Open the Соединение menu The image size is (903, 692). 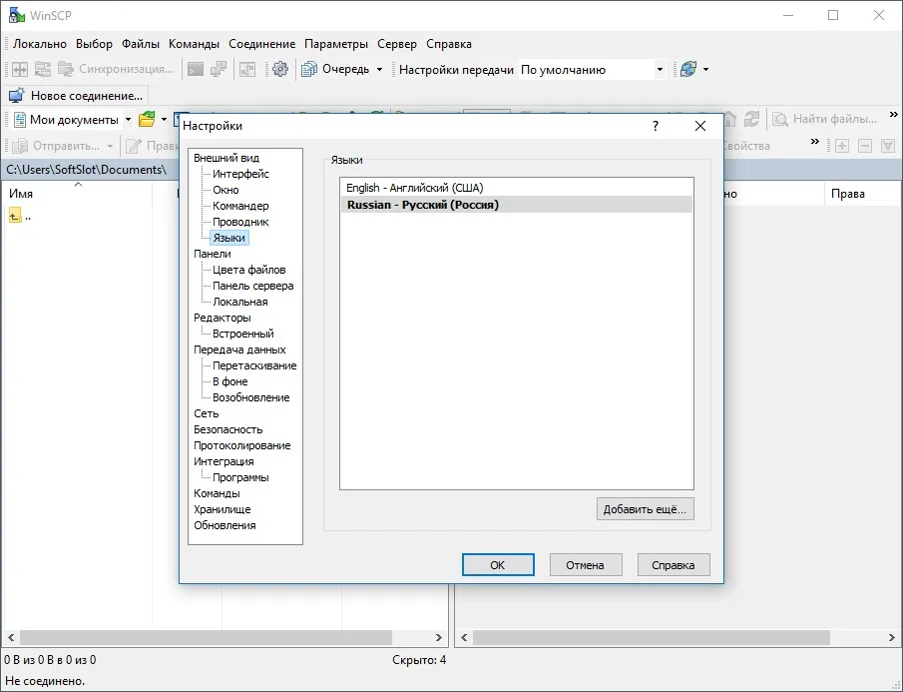click(x=262, y=44)
